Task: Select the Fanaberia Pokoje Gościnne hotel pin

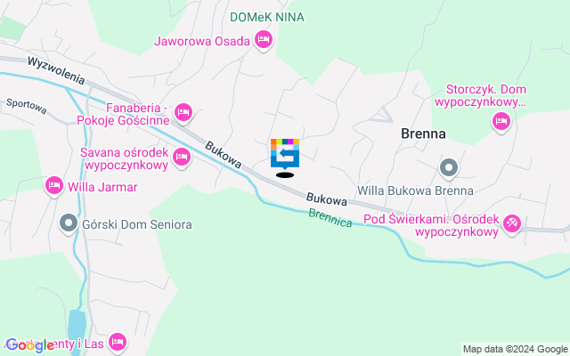Action: tap(183, 113)
